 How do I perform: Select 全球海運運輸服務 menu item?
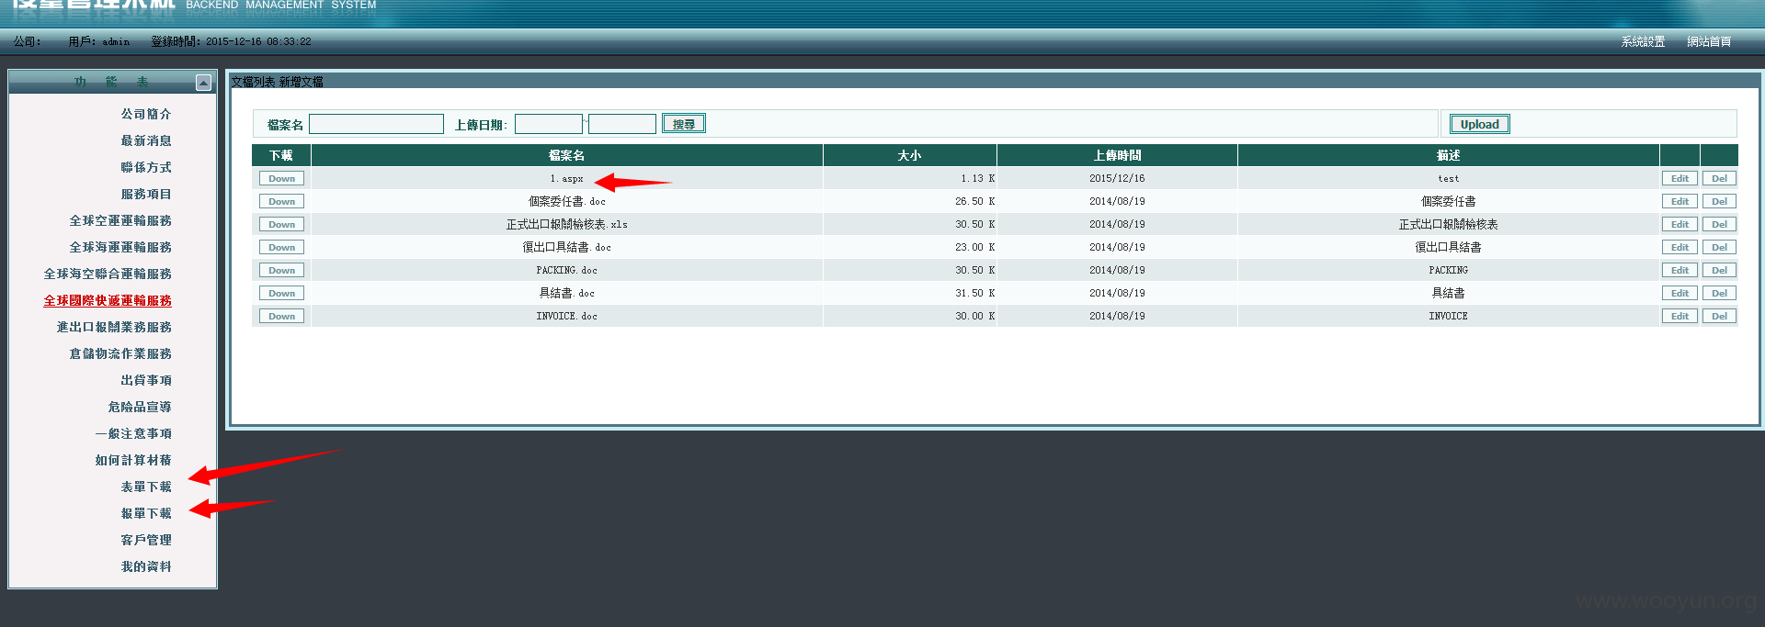tap(120, 247)
